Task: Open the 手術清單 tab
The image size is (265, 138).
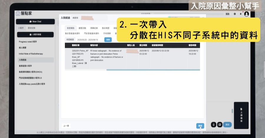Action: pyautogui.click(x=107, y=34)
